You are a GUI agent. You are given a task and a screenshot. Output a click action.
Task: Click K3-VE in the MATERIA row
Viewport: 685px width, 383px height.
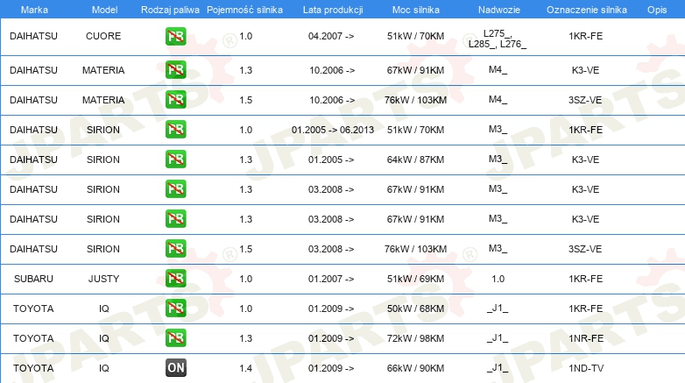pyautogui.click(x=585, y=70)
